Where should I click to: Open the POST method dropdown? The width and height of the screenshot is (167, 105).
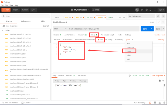[x=60, y=29]
